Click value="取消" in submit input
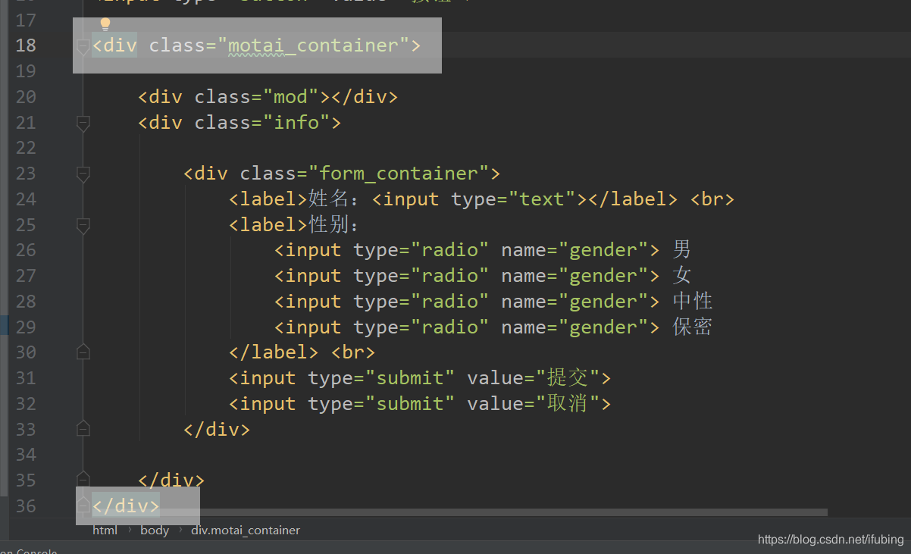Viewport: 911px width, 554px height. click(533, 404)
